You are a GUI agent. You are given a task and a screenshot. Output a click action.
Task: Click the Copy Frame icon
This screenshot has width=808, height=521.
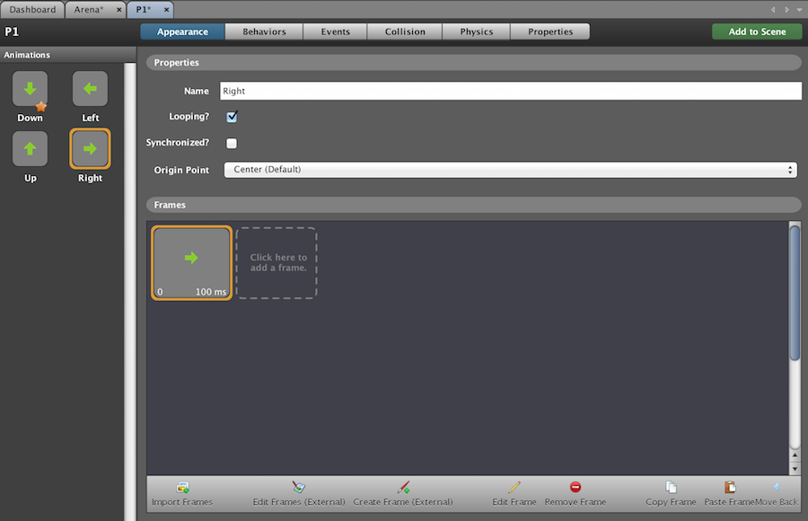click(x=671, y=487)
